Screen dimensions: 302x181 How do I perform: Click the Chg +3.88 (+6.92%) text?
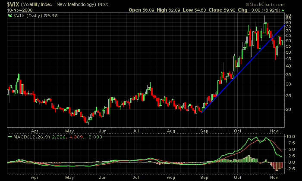click(x=259, y=10)
